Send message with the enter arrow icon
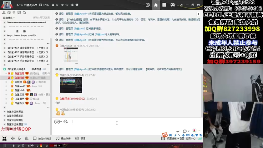 click(x=178, y=131)
